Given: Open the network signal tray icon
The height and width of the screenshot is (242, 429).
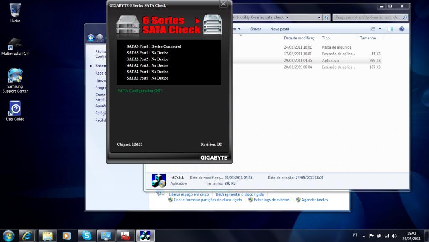Looking at the screenshot, I should (387, 236).
